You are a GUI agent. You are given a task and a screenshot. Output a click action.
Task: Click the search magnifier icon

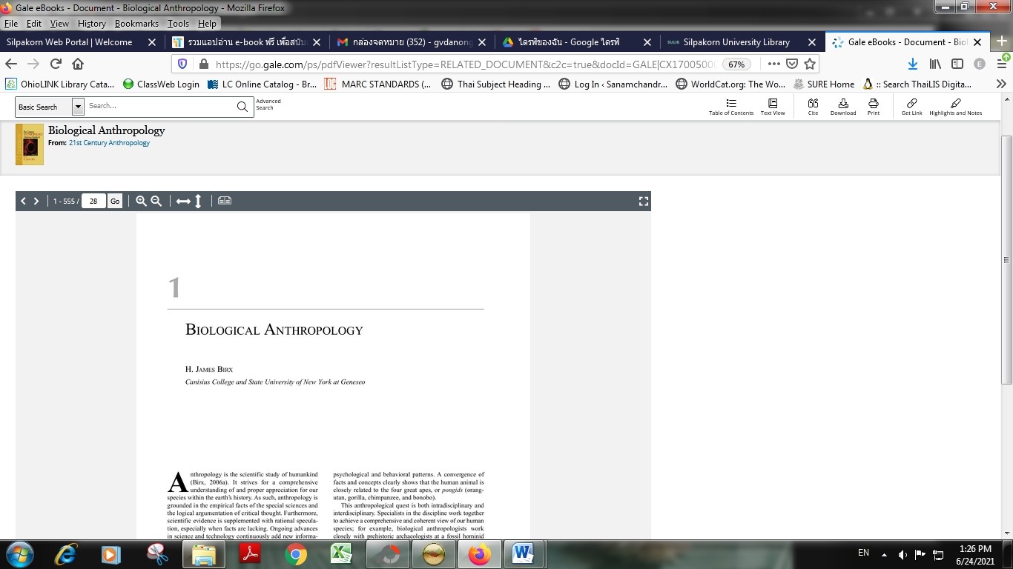(242, 107)
